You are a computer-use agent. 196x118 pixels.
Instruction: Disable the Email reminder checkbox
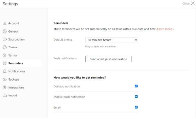click(x=136, y=107)
